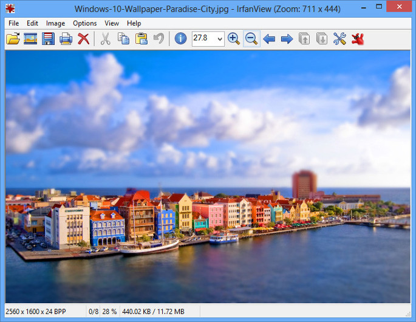416x322 pixels.
Task: Open the File menu
Action: 13,23
